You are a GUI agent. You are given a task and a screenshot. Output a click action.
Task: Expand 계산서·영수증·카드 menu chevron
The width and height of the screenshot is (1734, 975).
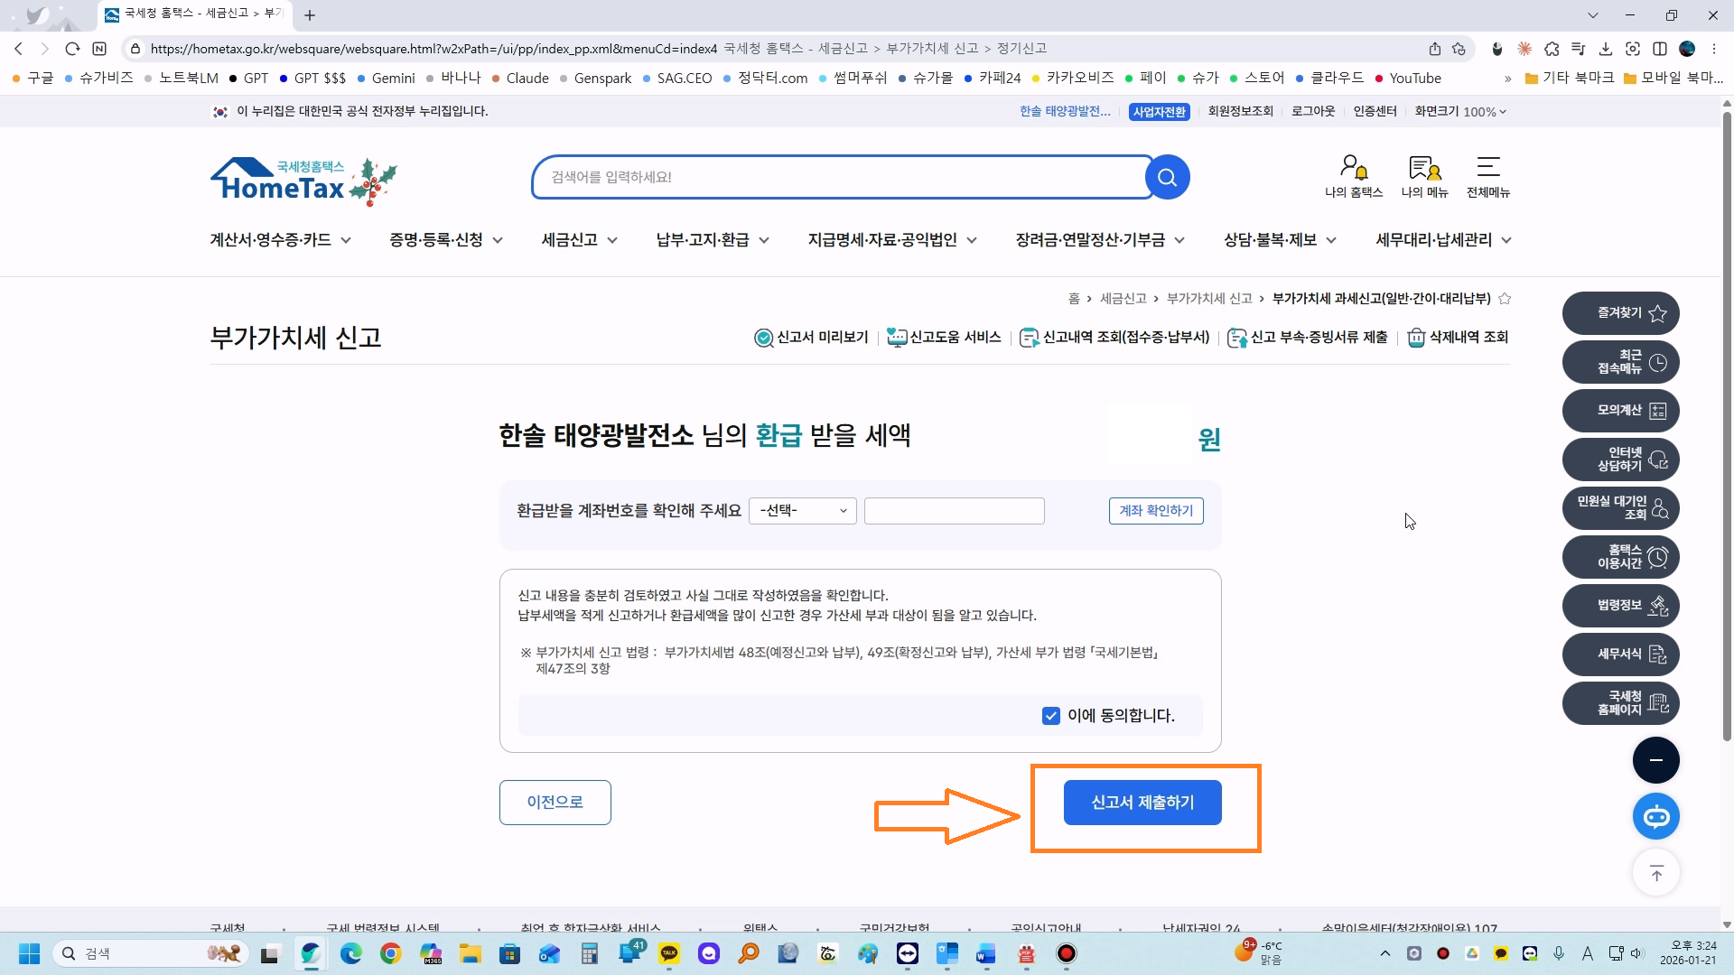point(346,240)
